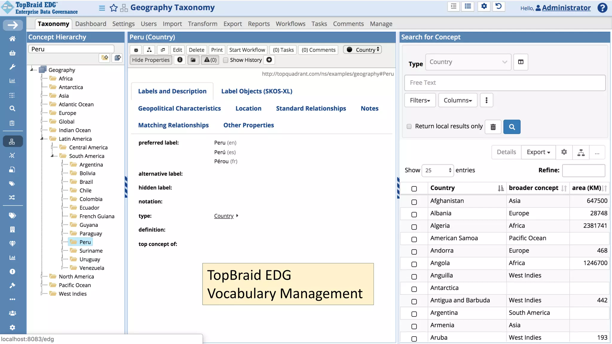This screenshot has width=612, height=344.
Task: Open the Export dropdown in results
Action: [538, 152]
